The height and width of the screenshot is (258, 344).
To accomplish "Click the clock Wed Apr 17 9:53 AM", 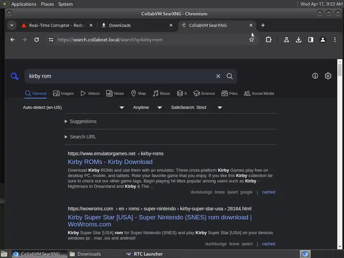I will coord(321,4).
